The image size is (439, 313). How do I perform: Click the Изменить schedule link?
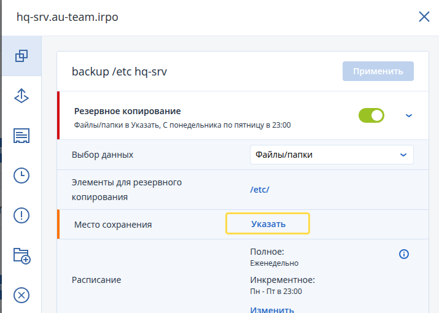[272, 309]
